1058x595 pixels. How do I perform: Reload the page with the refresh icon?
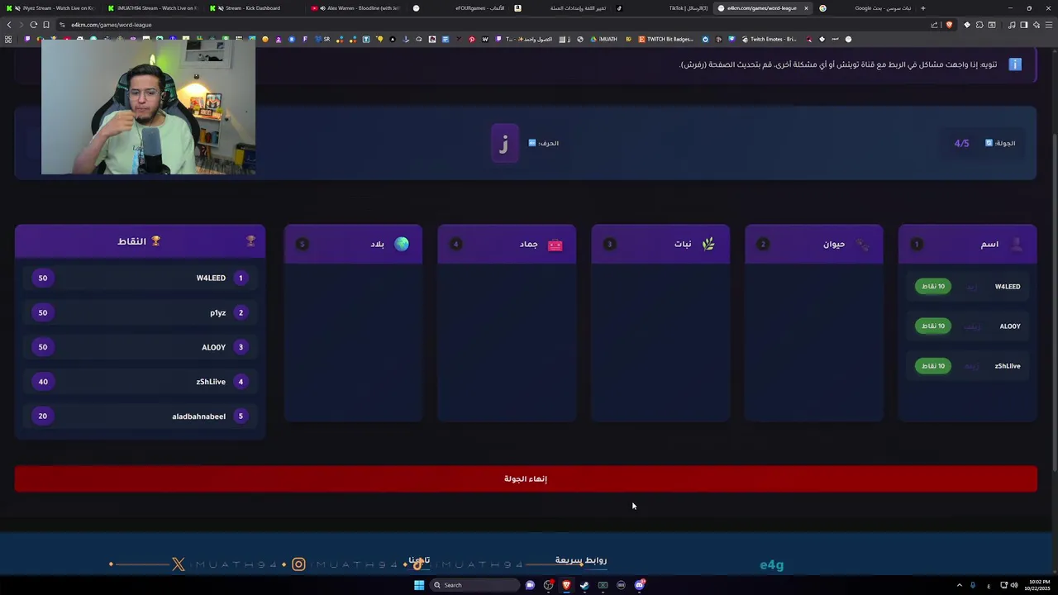pos(34,25)
